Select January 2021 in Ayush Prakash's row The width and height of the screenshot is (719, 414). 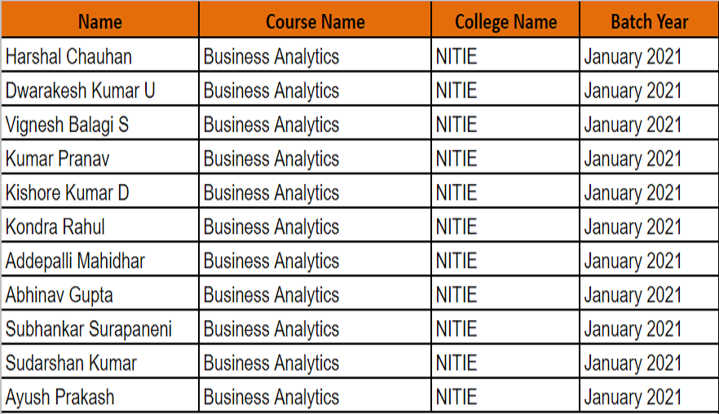633,398
